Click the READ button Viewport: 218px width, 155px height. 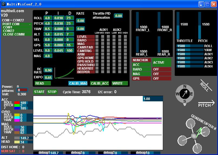click(x=43, y=83)
